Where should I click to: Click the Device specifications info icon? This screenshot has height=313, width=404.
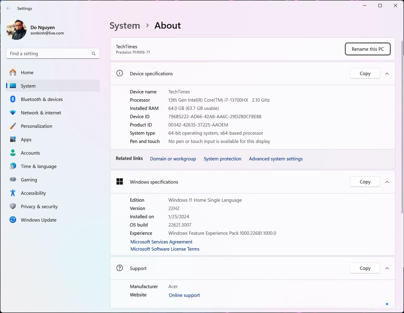click(120, 73)
